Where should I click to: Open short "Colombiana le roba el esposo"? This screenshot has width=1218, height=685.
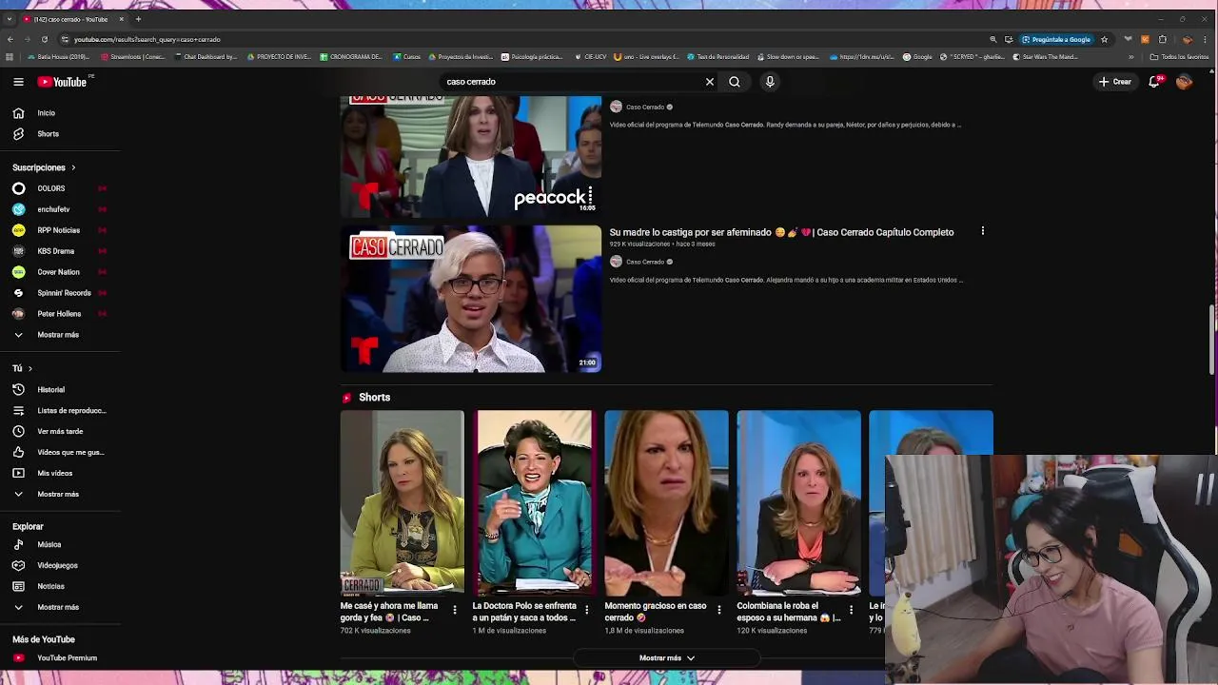798,502
